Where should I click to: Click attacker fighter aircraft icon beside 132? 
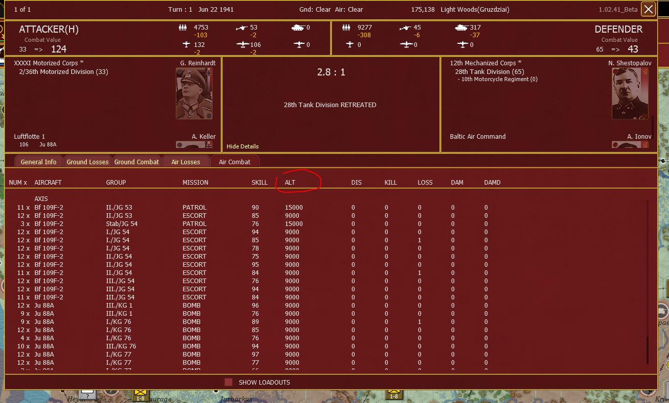186,44
